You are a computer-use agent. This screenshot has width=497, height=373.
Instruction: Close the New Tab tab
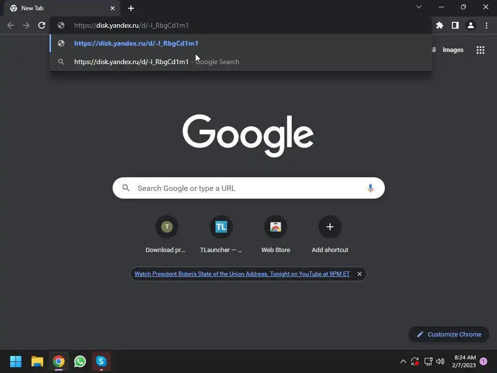click(x=113, y=8)
